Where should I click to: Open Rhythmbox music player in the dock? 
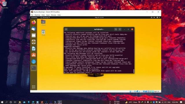click(34, 42)
